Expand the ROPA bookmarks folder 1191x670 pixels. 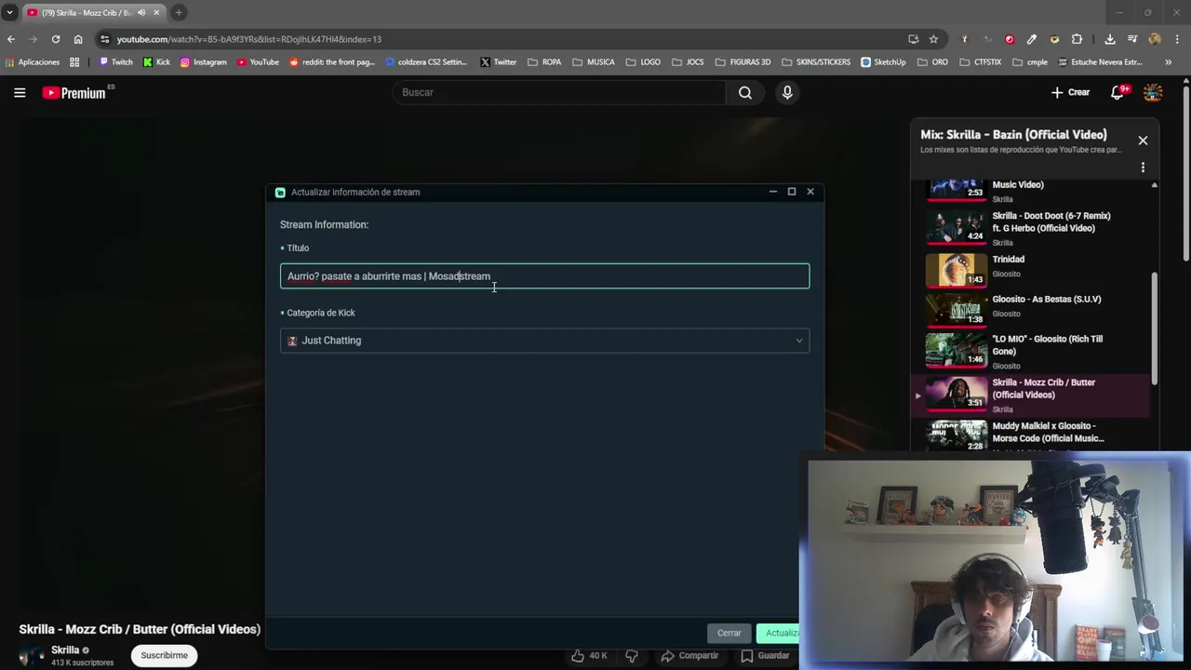pyautogui.click(x=544, y=62)
